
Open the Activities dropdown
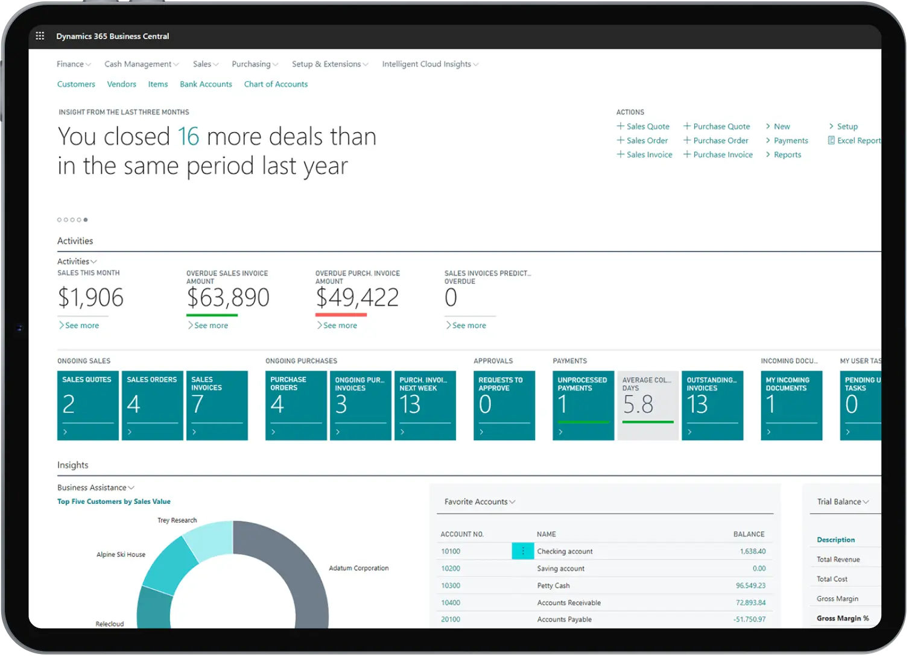[77, 262]
